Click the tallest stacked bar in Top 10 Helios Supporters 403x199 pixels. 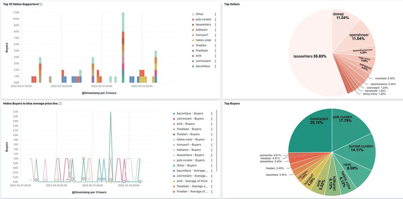[123, 47]
